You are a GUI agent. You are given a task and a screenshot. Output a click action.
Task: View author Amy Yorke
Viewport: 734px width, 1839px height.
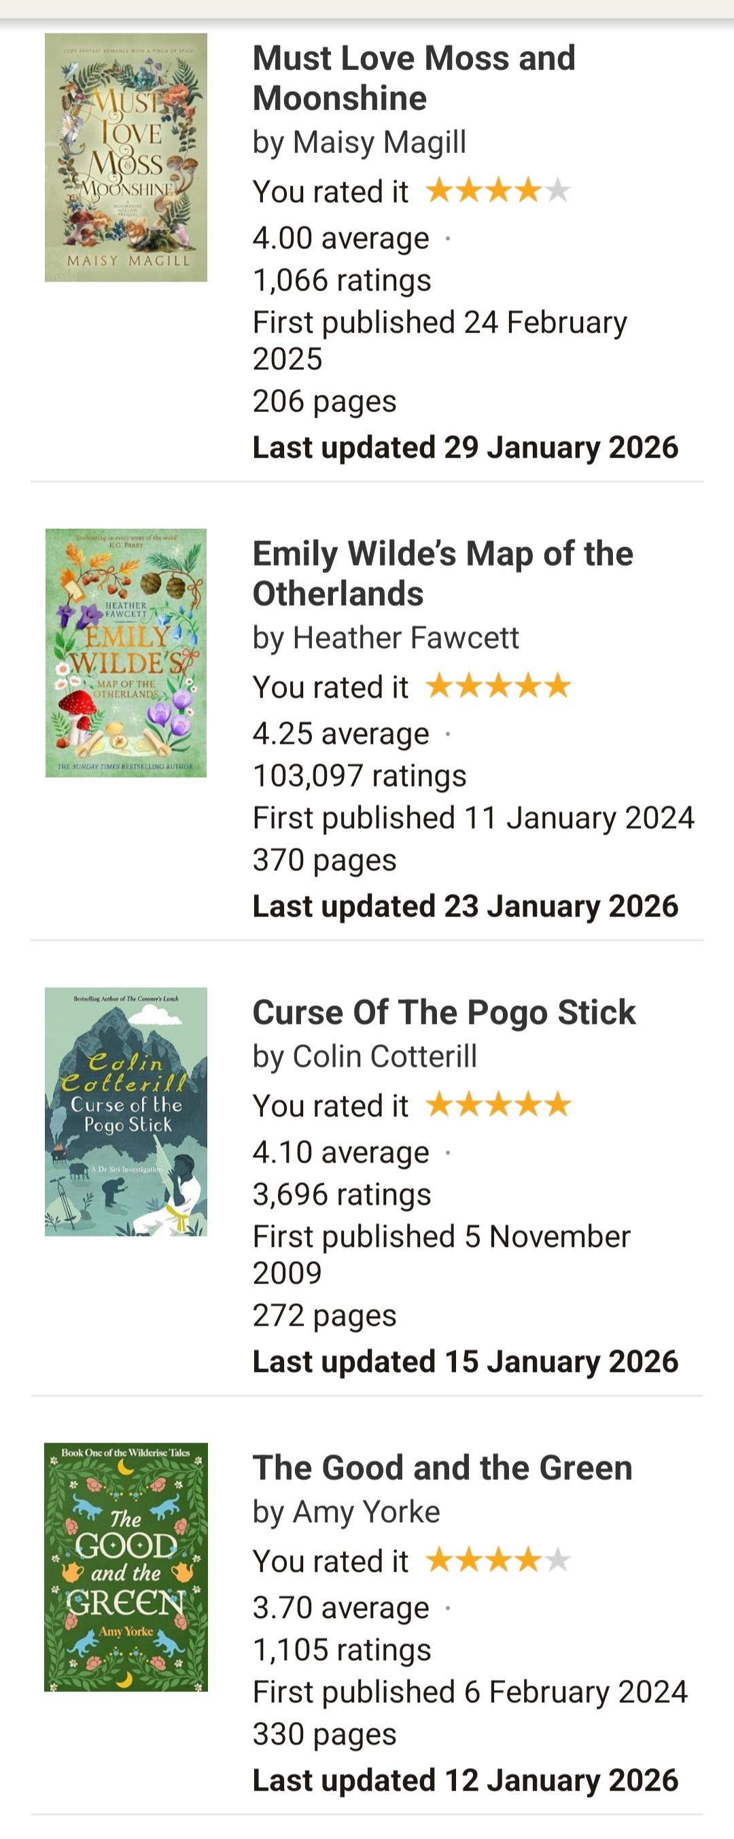[x=366, y=1511]
